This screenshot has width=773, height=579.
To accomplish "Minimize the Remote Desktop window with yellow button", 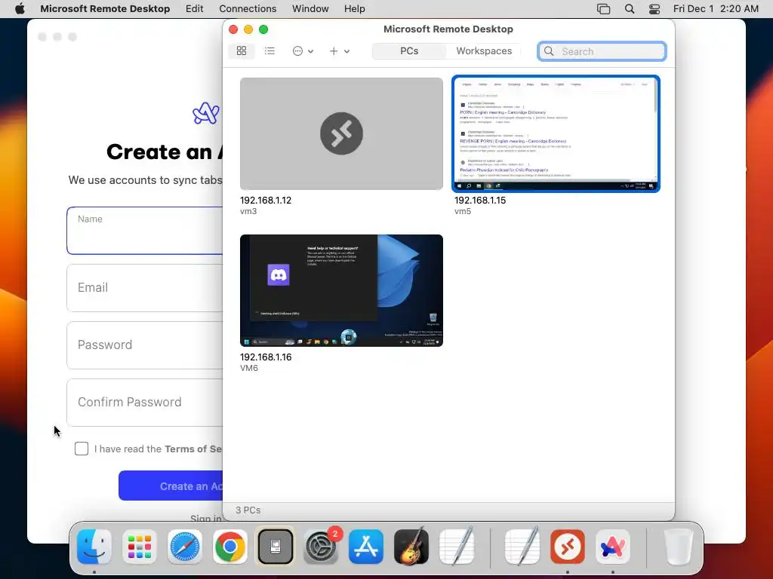I will coord(248,29).
